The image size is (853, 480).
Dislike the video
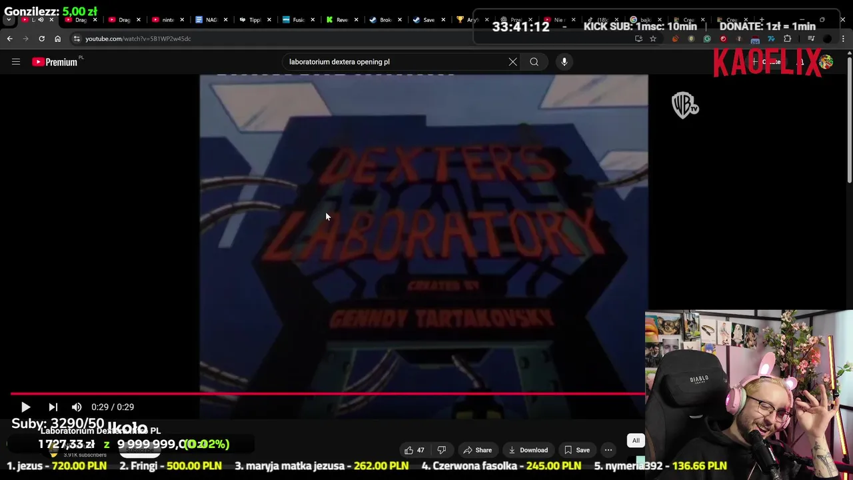coord(441,450)
